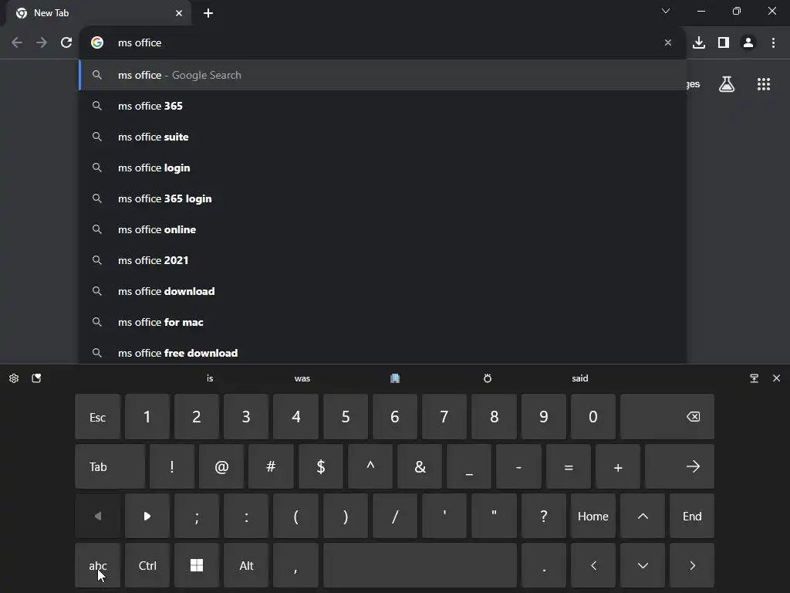Choose suggestion 'ms office 365'
Image resolution: width=790 pixels, height=593 pixels.
(x=383, y=106)
